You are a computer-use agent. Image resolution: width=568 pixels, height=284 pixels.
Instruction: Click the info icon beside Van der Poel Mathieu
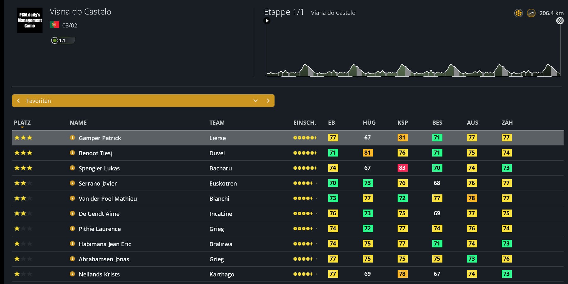tap(72, 198)
